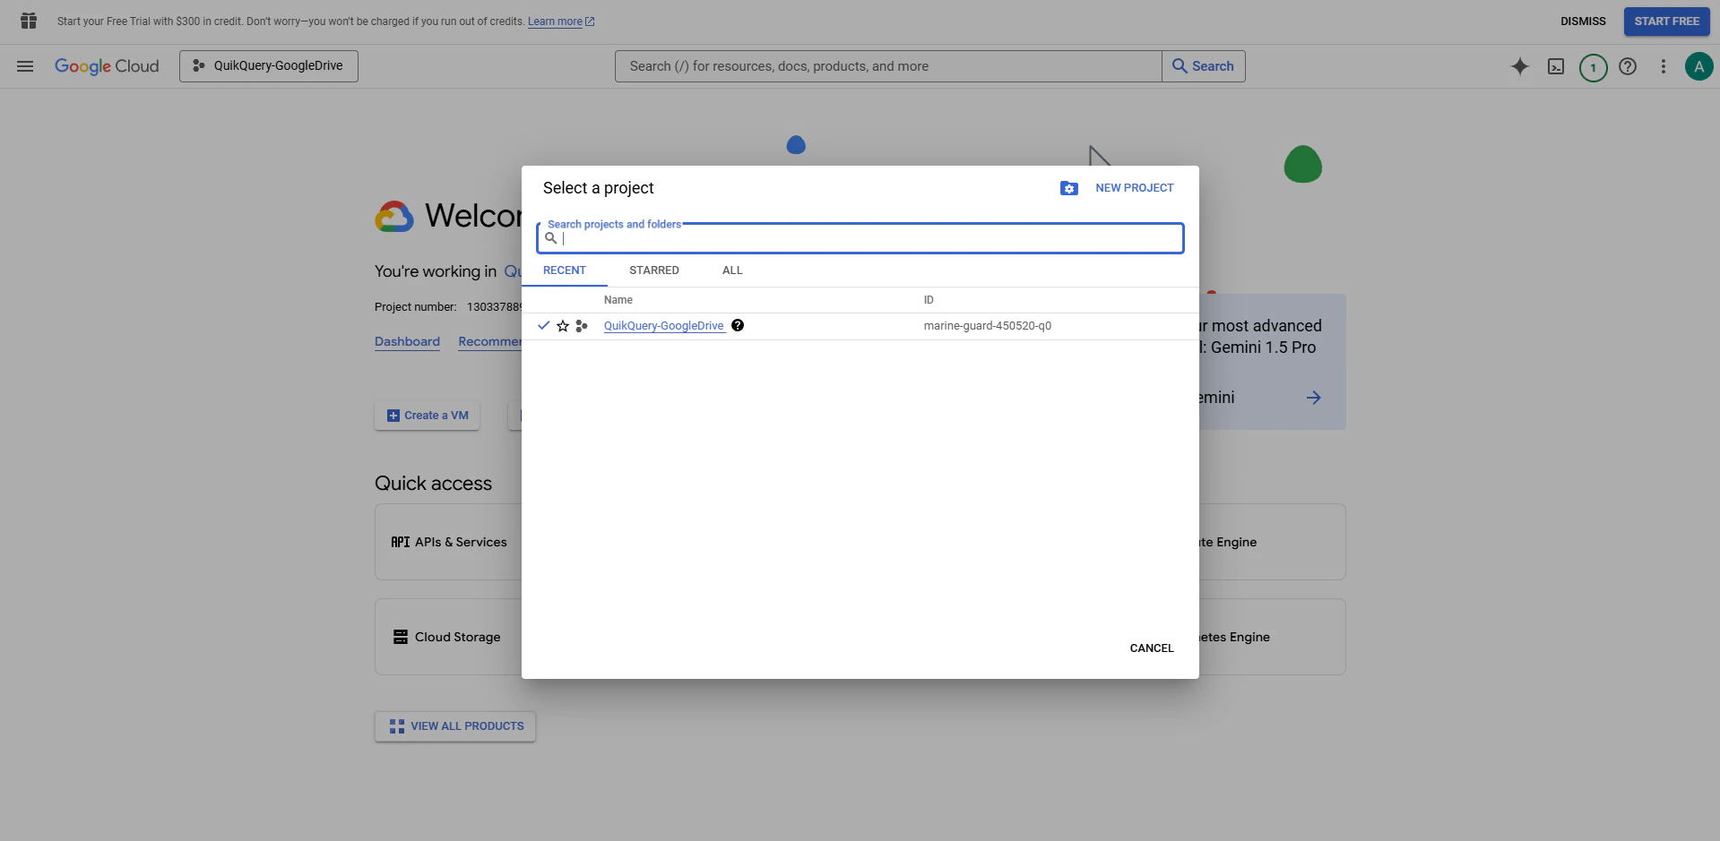Screen dimensions: 1720x841
Task: Activate the Cloud Shell terminal icon
Action: [1556, 66]
